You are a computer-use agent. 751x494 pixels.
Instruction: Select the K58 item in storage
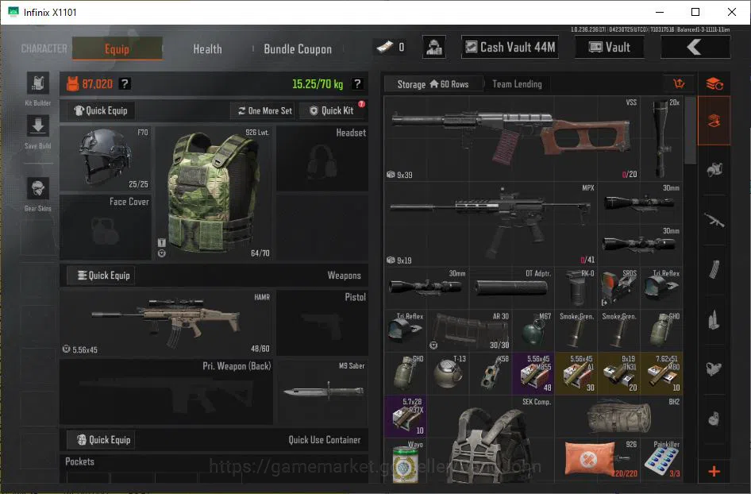[491, 372]
